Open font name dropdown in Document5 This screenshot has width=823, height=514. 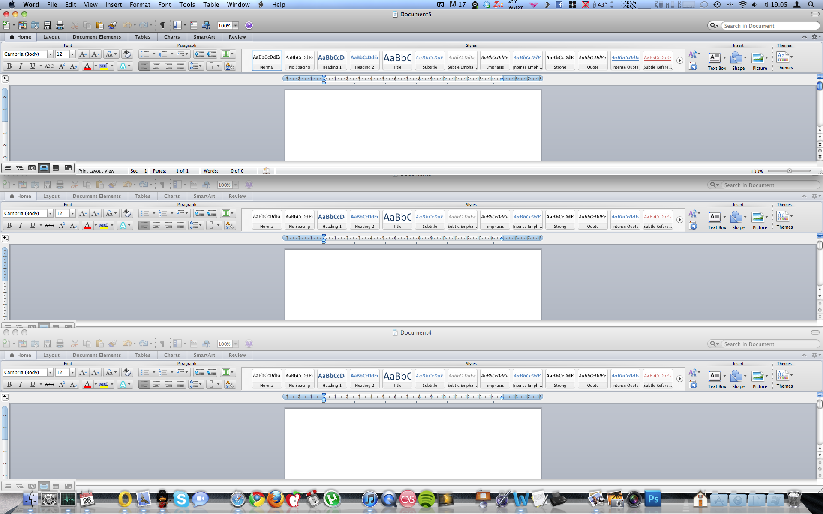pyautogui.click(x=50, y=54)
